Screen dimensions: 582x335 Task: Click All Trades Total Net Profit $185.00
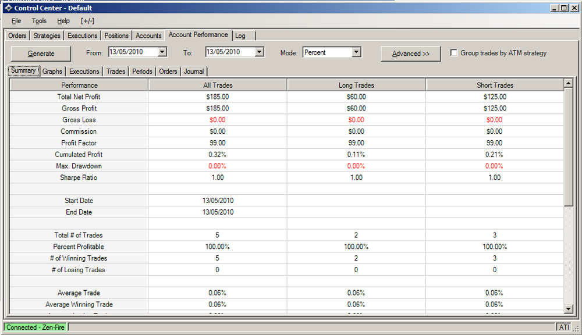pyautogui.click(x=218, y=97)
